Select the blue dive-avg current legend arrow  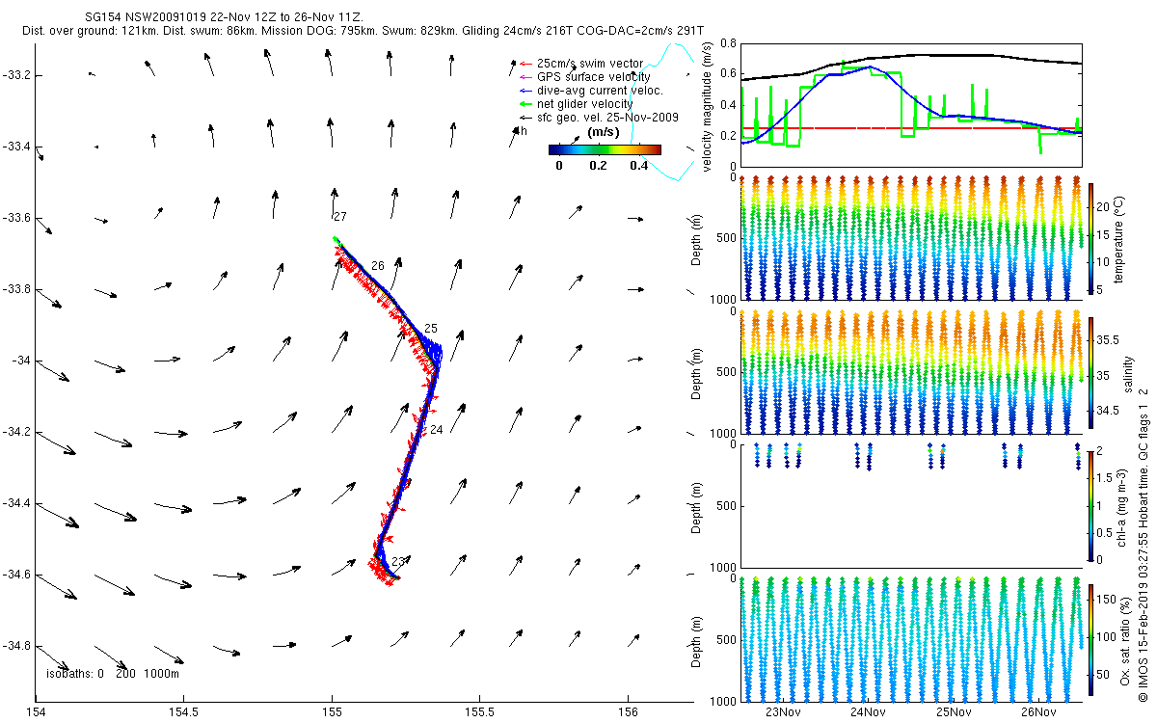(x=514, y=91)
